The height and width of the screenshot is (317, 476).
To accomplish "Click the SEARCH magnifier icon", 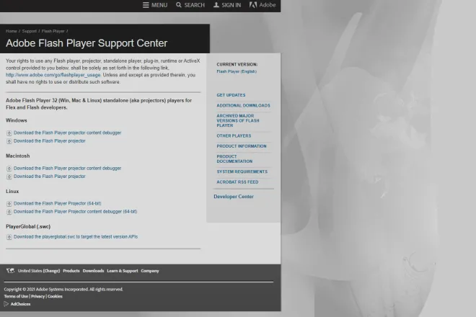I will click(x=179, y=5).
